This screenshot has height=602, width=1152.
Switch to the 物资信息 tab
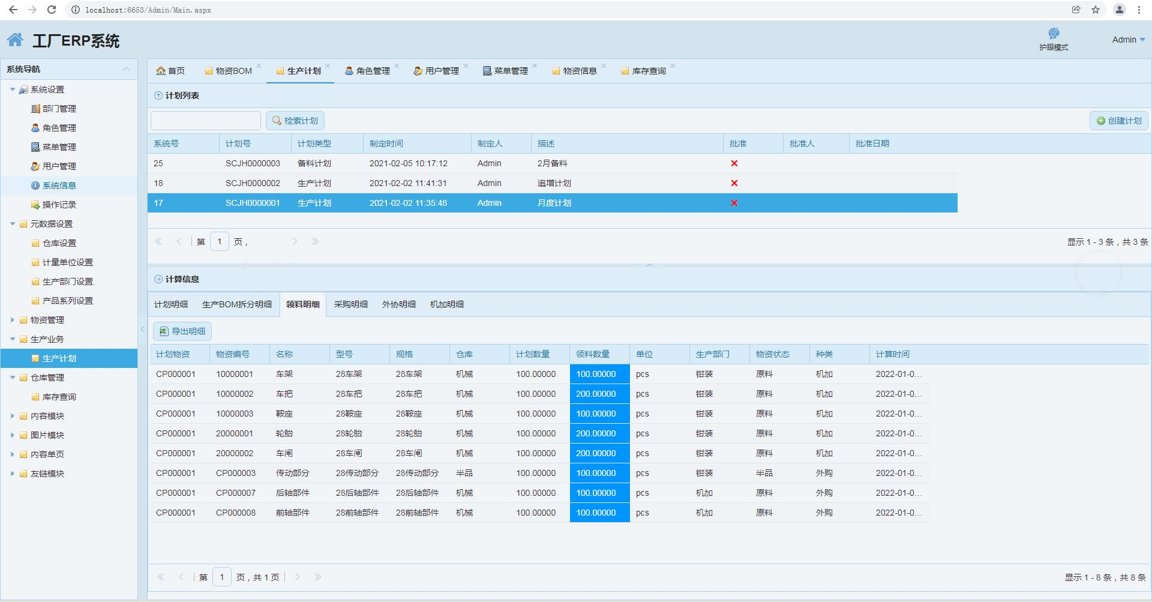tap(574, 71)
